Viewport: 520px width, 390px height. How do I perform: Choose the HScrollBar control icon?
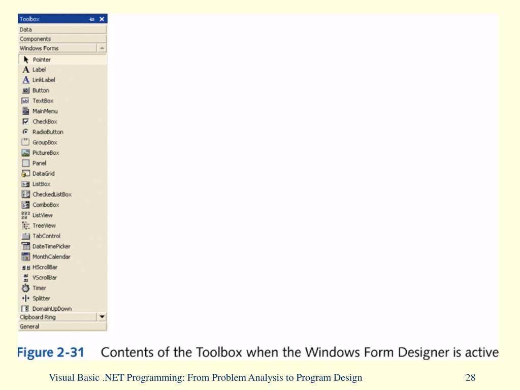point(26,267)
